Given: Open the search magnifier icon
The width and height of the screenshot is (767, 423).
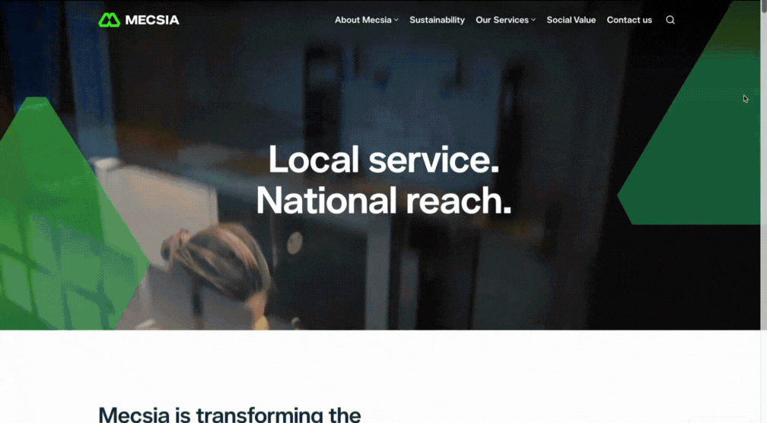Looking at the screenshot, I should pos(670,20).
